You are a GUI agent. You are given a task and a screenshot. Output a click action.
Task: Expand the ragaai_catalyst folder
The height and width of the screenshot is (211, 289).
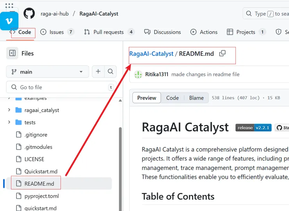point(9,110)
